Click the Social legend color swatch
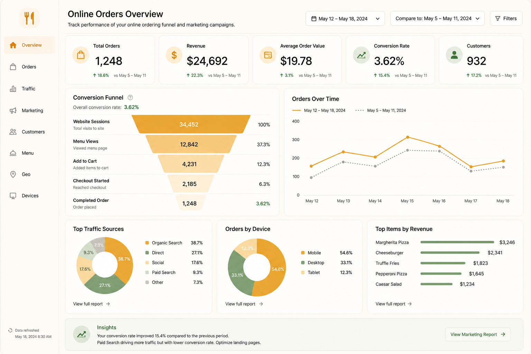The image size is (531, 354). coord(147,263)
